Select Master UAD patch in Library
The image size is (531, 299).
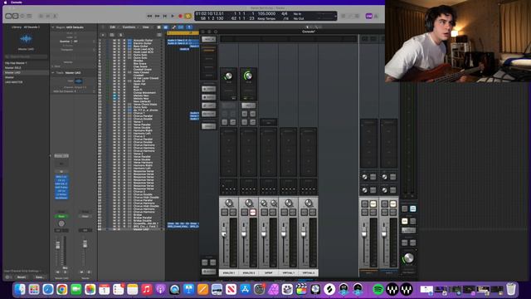(12, 72)
